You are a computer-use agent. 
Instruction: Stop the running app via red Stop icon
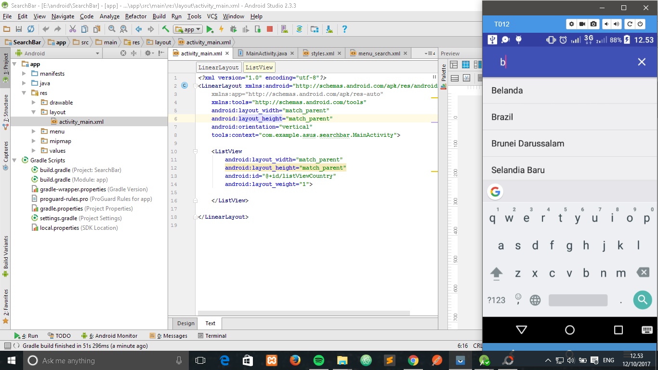tap(270, 29)
